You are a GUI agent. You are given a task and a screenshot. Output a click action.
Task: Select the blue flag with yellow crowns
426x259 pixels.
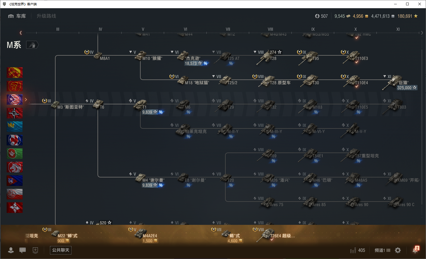pos(15,127)
